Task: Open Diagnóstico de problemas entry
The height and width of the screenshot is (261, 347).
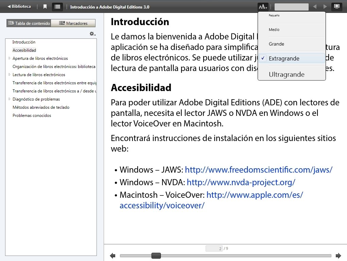Action: [36, 99]
